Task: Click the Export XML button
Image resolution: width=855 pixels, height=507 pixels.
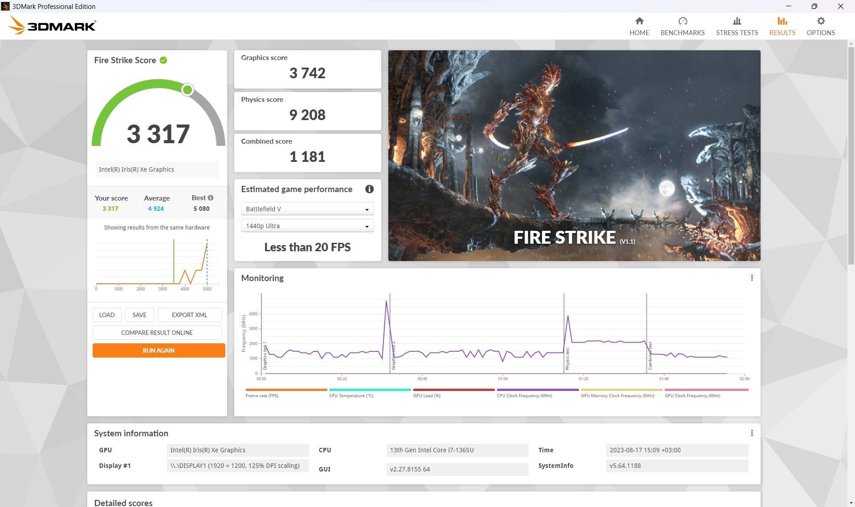Action: tap(188, 314)
